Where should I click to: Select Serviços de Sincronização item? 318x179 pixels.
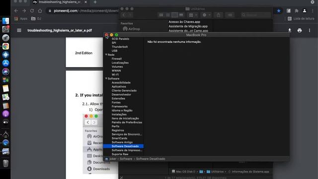tap(127, 134)
